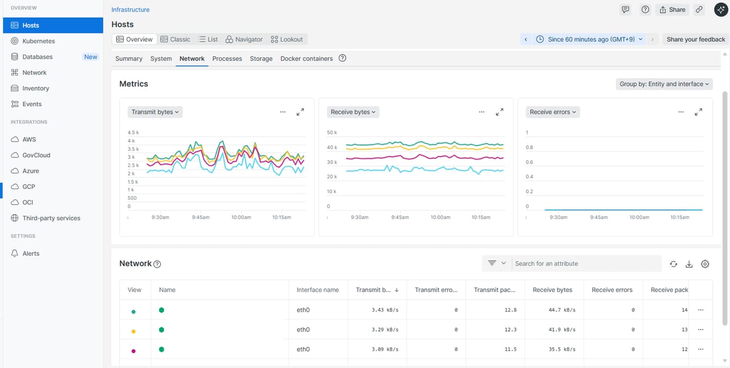Copy permalink using the link icon

pos(699,10)
